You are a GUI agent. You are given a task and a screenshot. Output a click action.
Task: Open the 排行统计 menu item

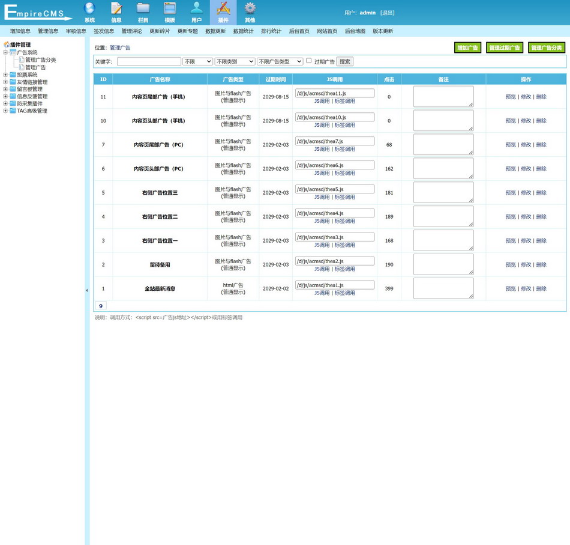pyautogui.click(x=271, y=31)
